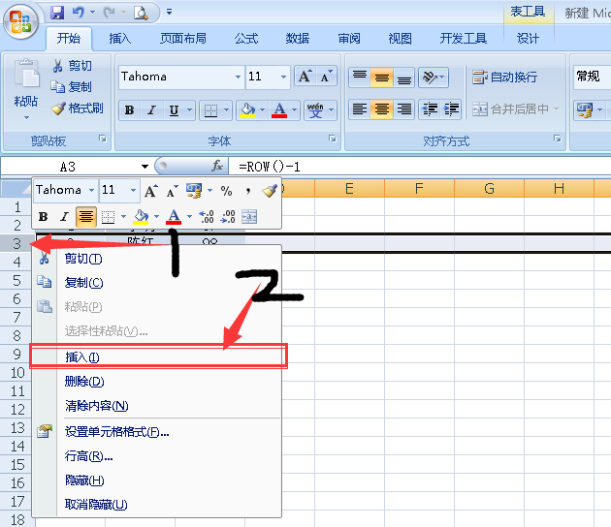Open text orientation options
This screenshot has height=527, width=611.
434,77
